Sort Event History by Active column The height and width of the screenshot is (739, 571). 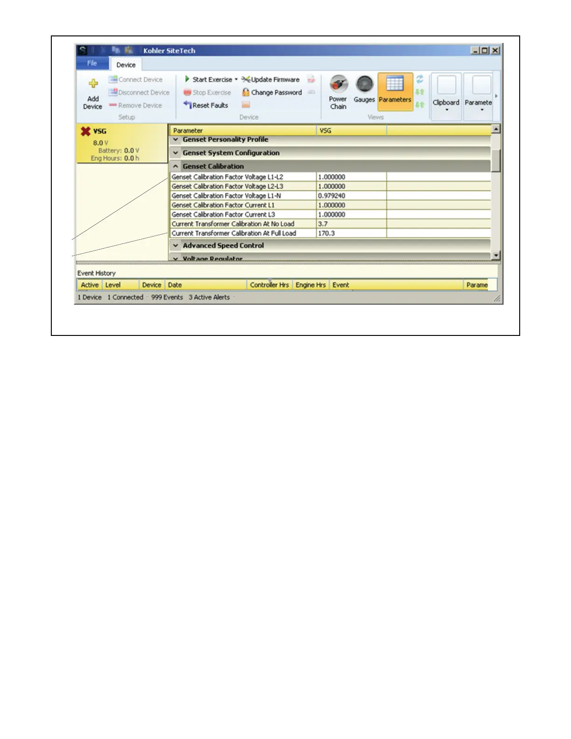coord(90,285)
